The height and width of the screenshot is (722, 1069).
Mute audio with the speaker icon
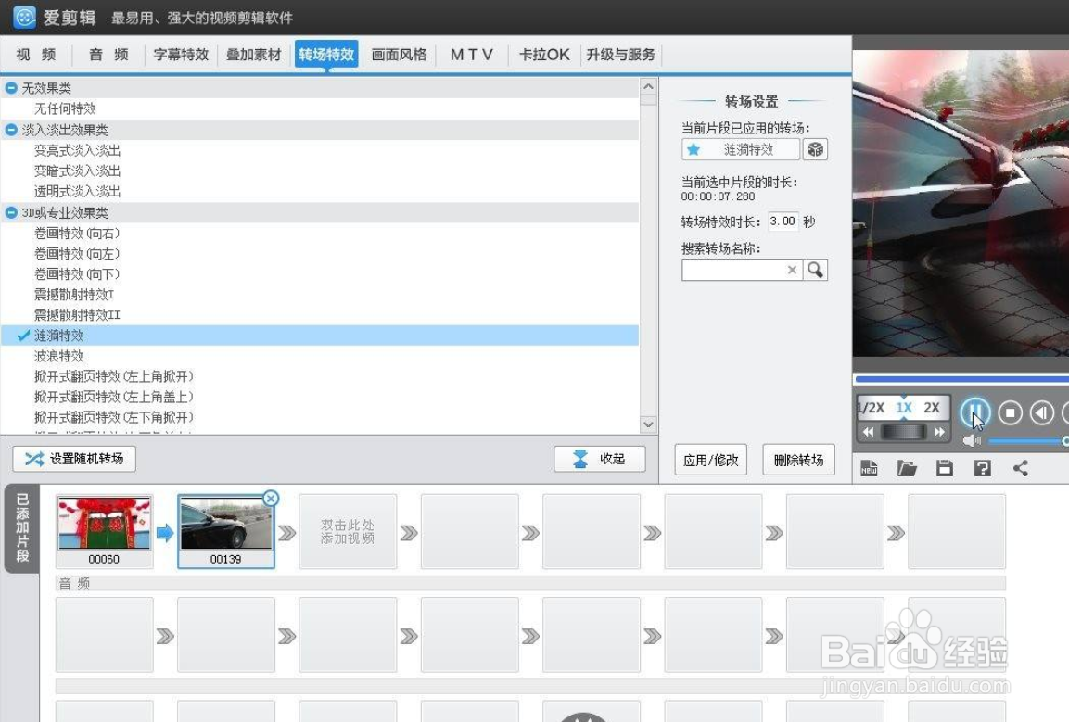[972, 440]
